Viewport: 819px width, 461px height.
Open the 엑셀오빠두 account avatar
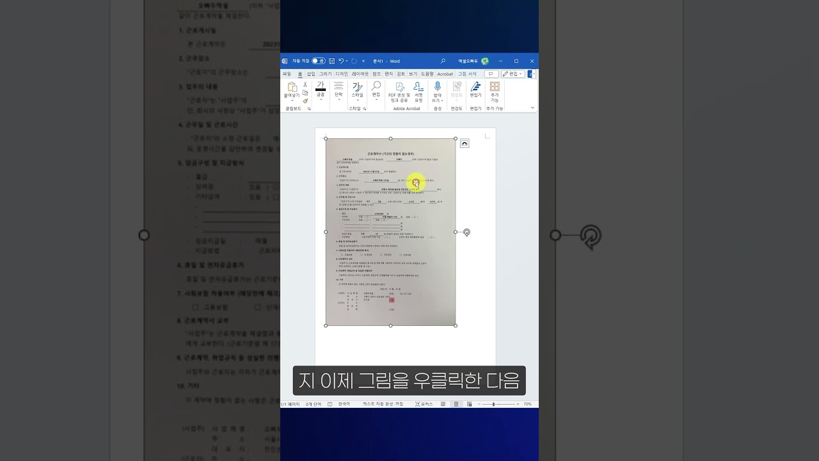pos(485,61)
